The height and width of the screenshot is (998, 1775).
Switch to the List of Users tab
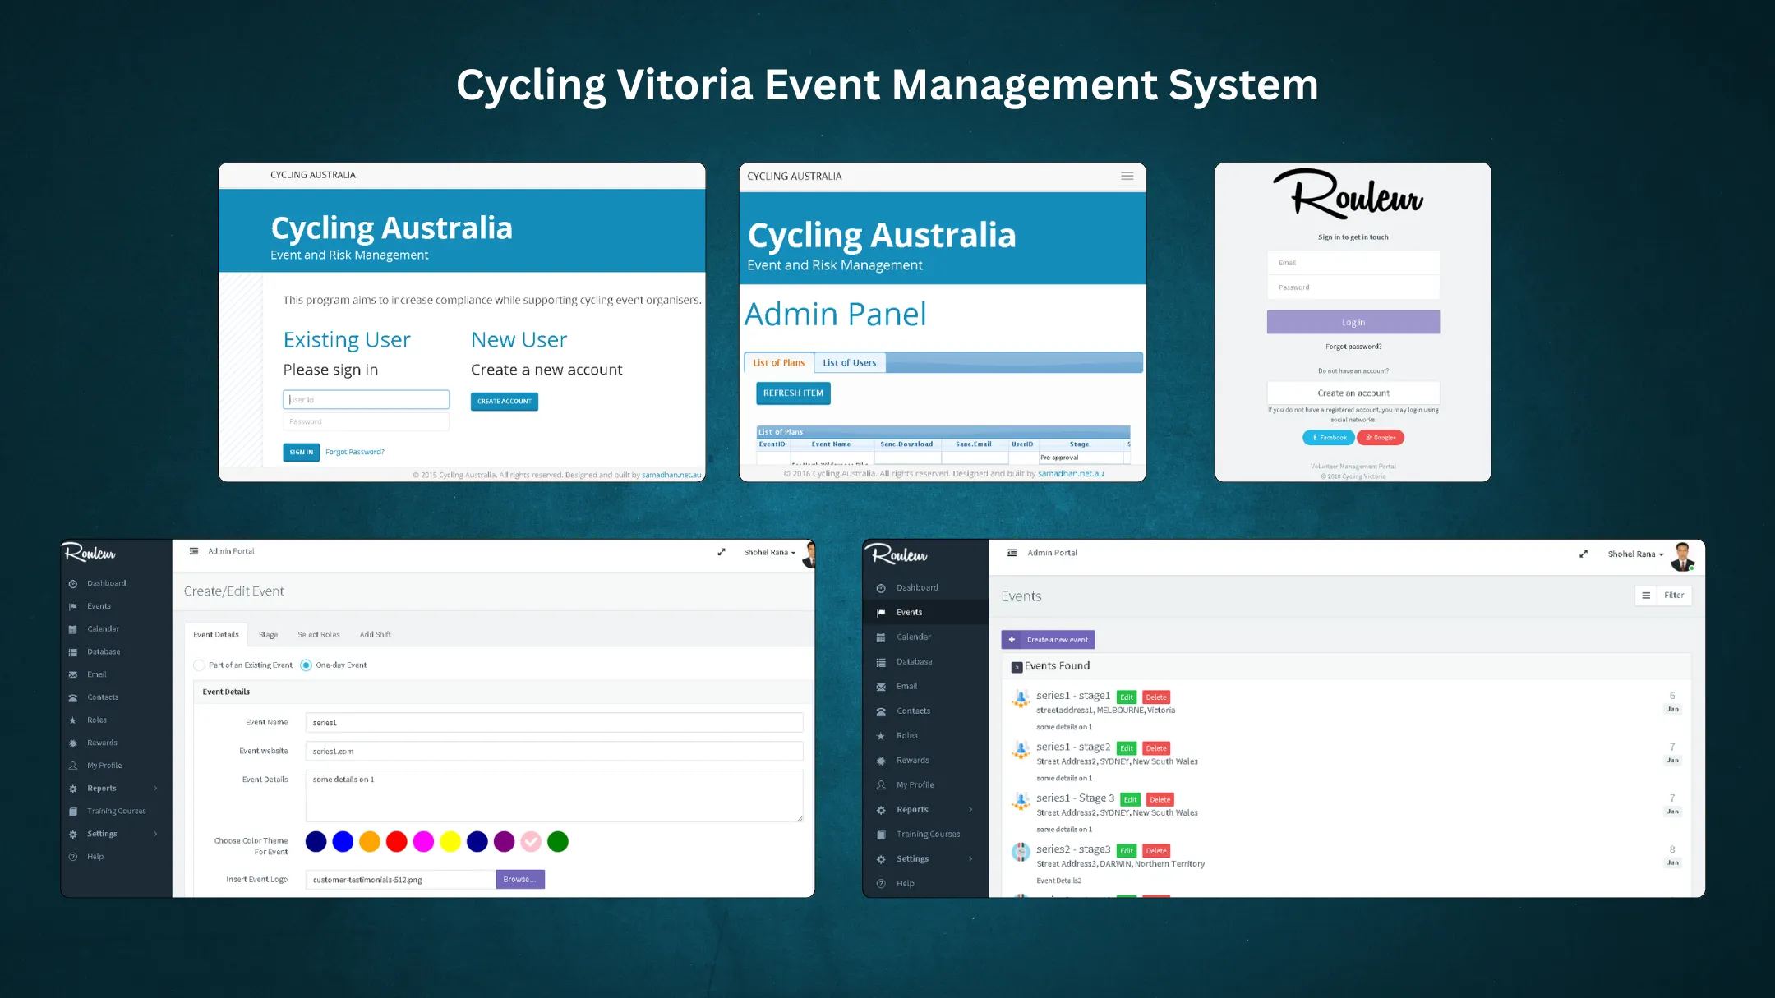[849, 363]
